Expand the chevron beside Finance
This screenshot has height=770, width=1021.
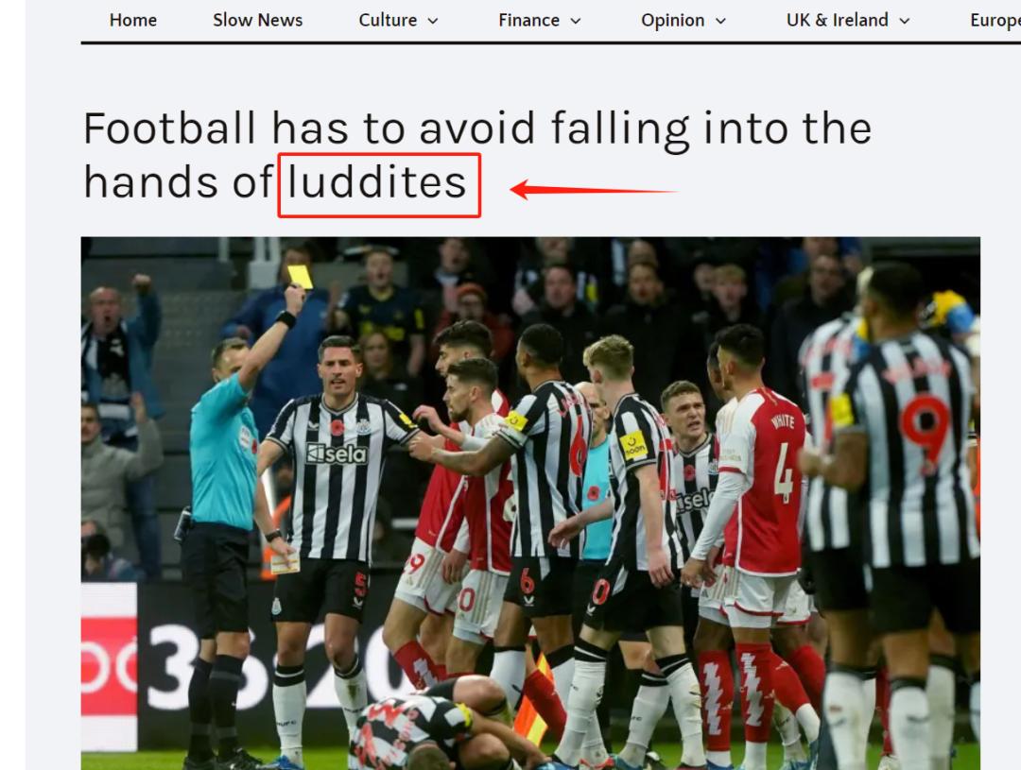coord(576,21)
